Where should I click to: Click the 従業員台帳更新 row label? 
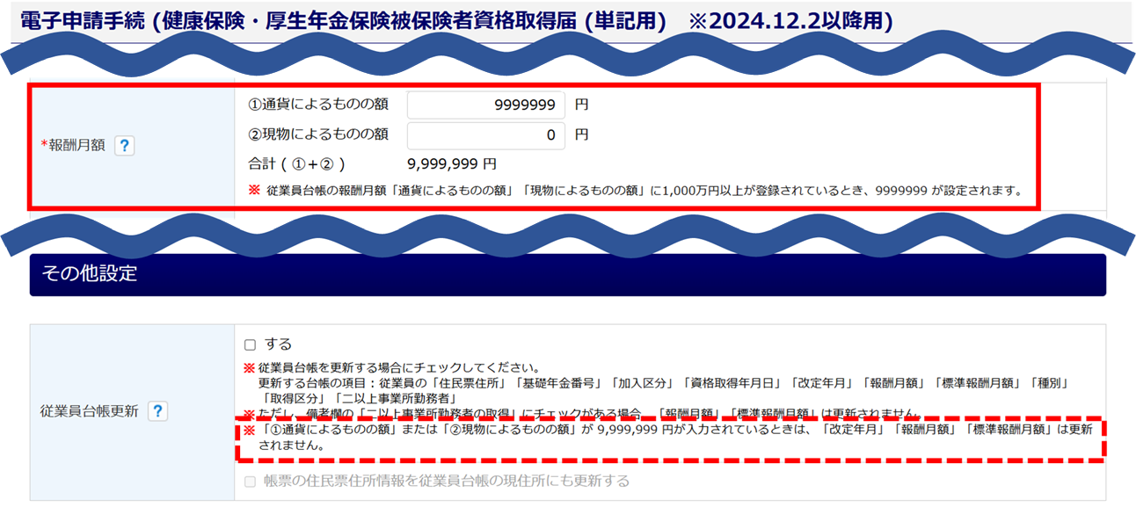pyautogui.click(x=91, y=410)
